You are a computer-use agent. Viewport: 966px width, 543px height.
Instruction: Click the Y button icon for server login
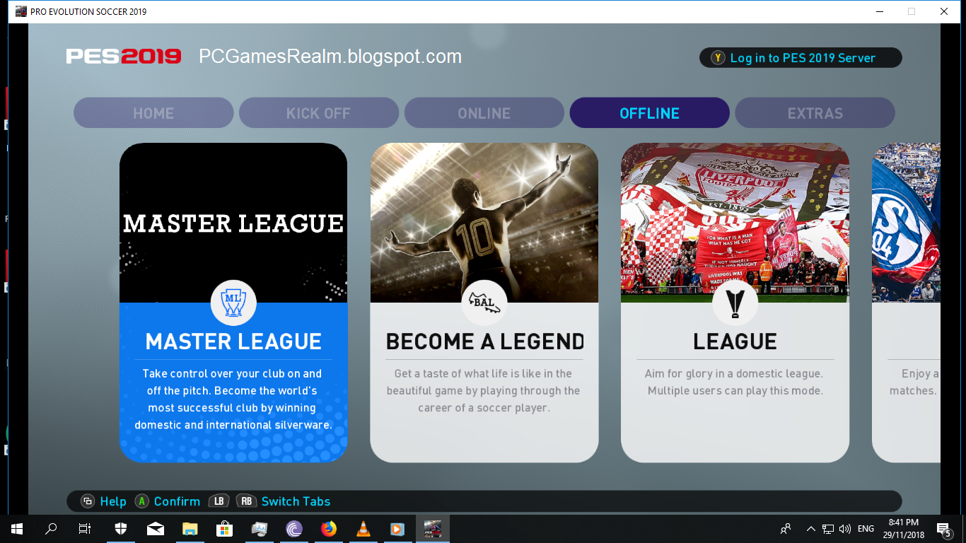pyautogui.click(x=718, y=58)
